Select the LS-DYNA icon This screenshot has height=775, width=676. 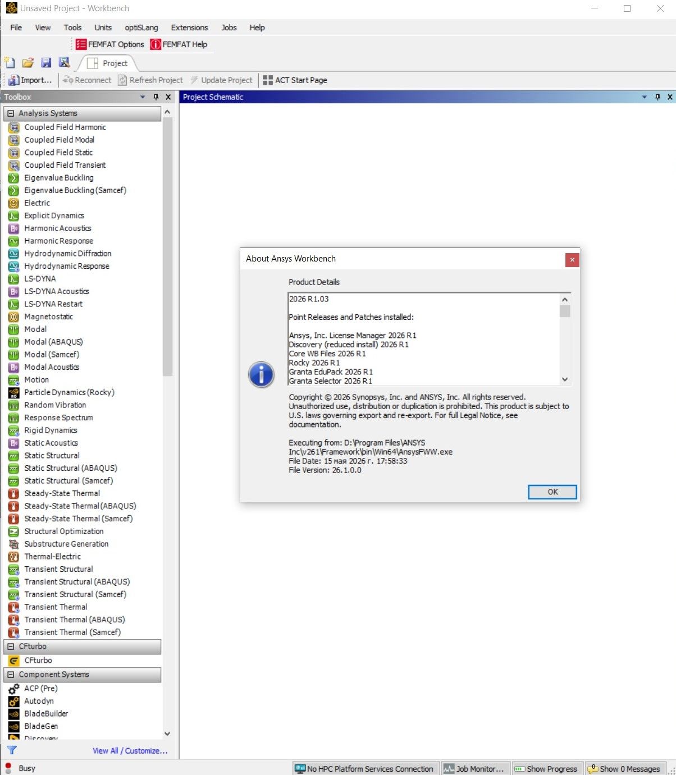[x=14, y=279]
